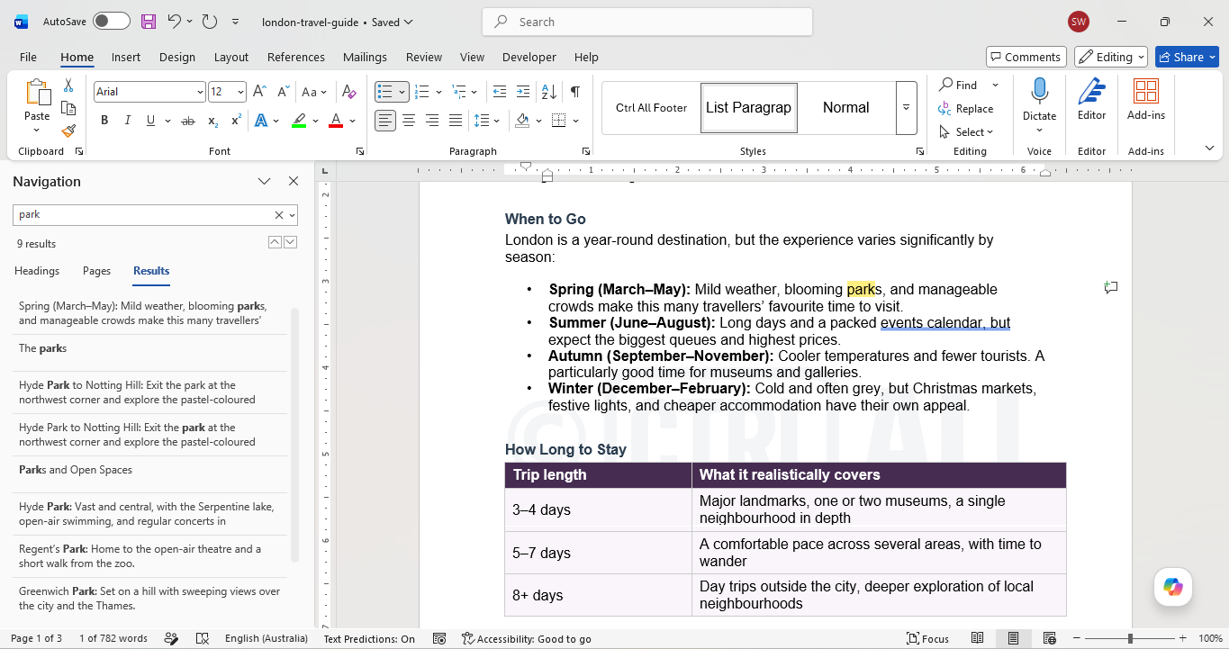Toggle Italic formatting
Image resolution: width=1229 pixels, height=649 pixels.
click(x=127, y=121)
